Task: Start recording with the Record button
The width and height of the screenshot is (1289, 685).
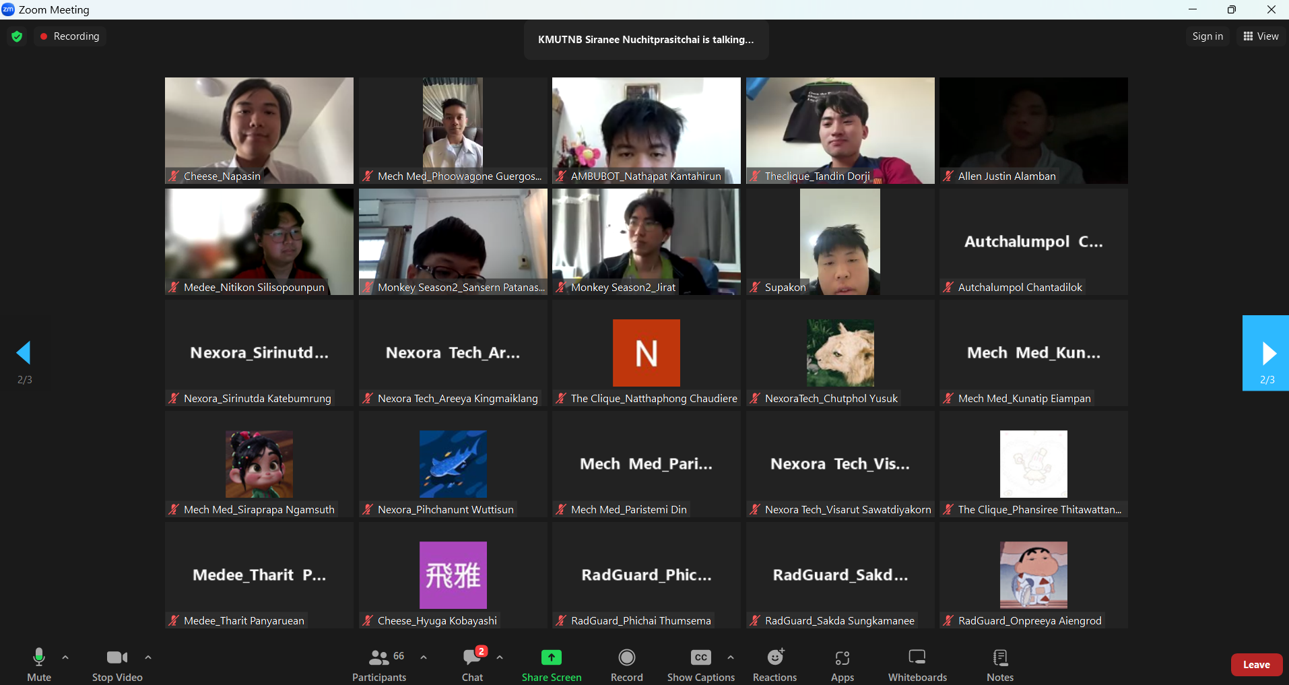Action: [x=627, y=664]
